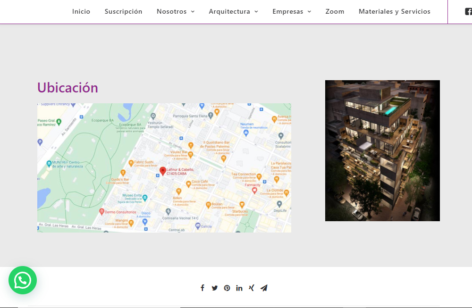Open the Suscripción menu item
This screenshot has height=308, width=472.
pyautogui.click(x=123, y=11)
